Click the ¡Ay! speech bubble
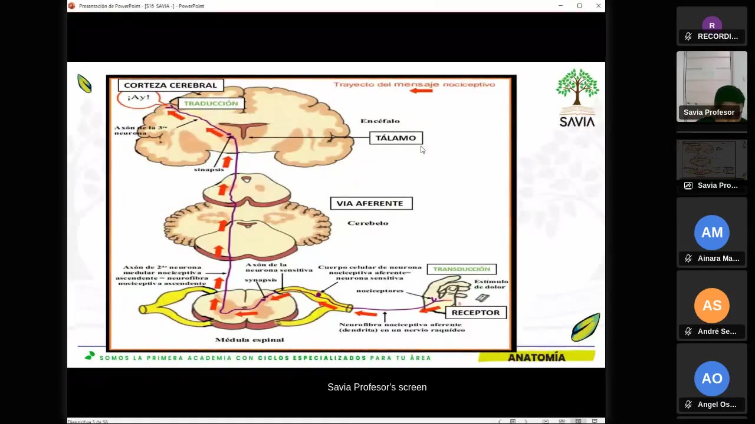The image size is (755, 424). pyautogui.click(x=139, y=98)
